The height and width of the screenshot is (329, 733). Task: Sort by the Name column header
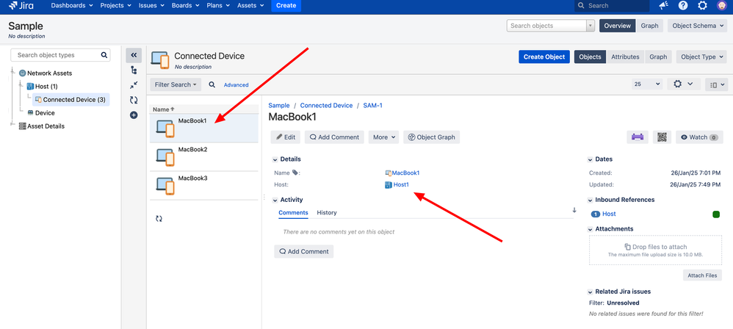pos(163,109)
